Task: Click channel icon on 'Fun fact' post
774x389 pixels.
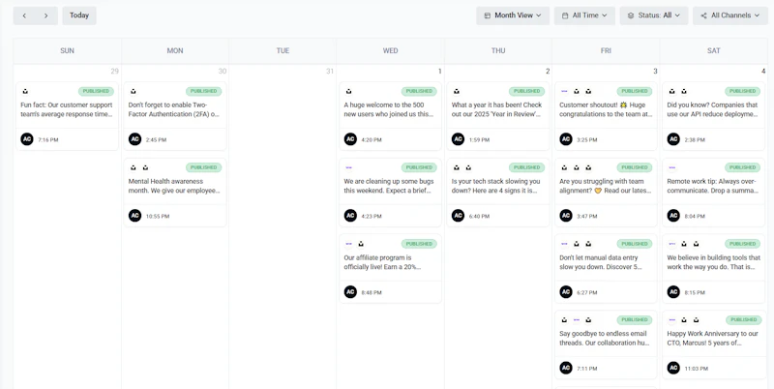Action: (x=25, y=91)
